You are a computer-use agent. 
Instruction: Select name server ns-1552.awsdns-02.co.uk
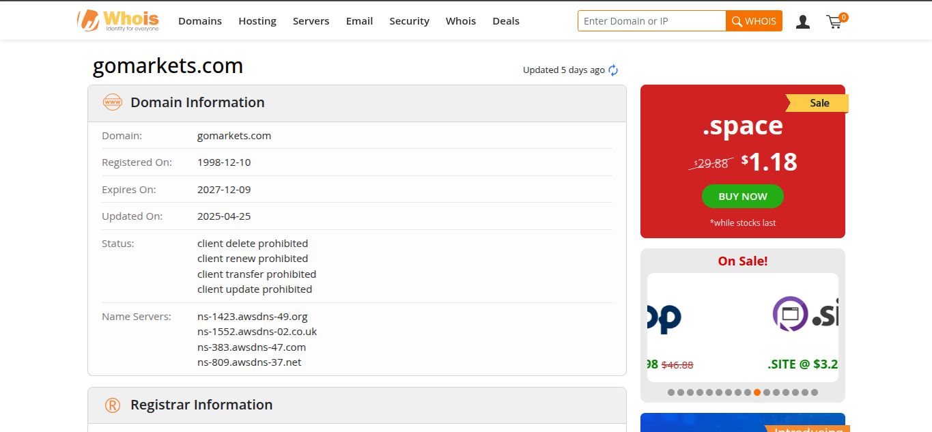(257, 332)
